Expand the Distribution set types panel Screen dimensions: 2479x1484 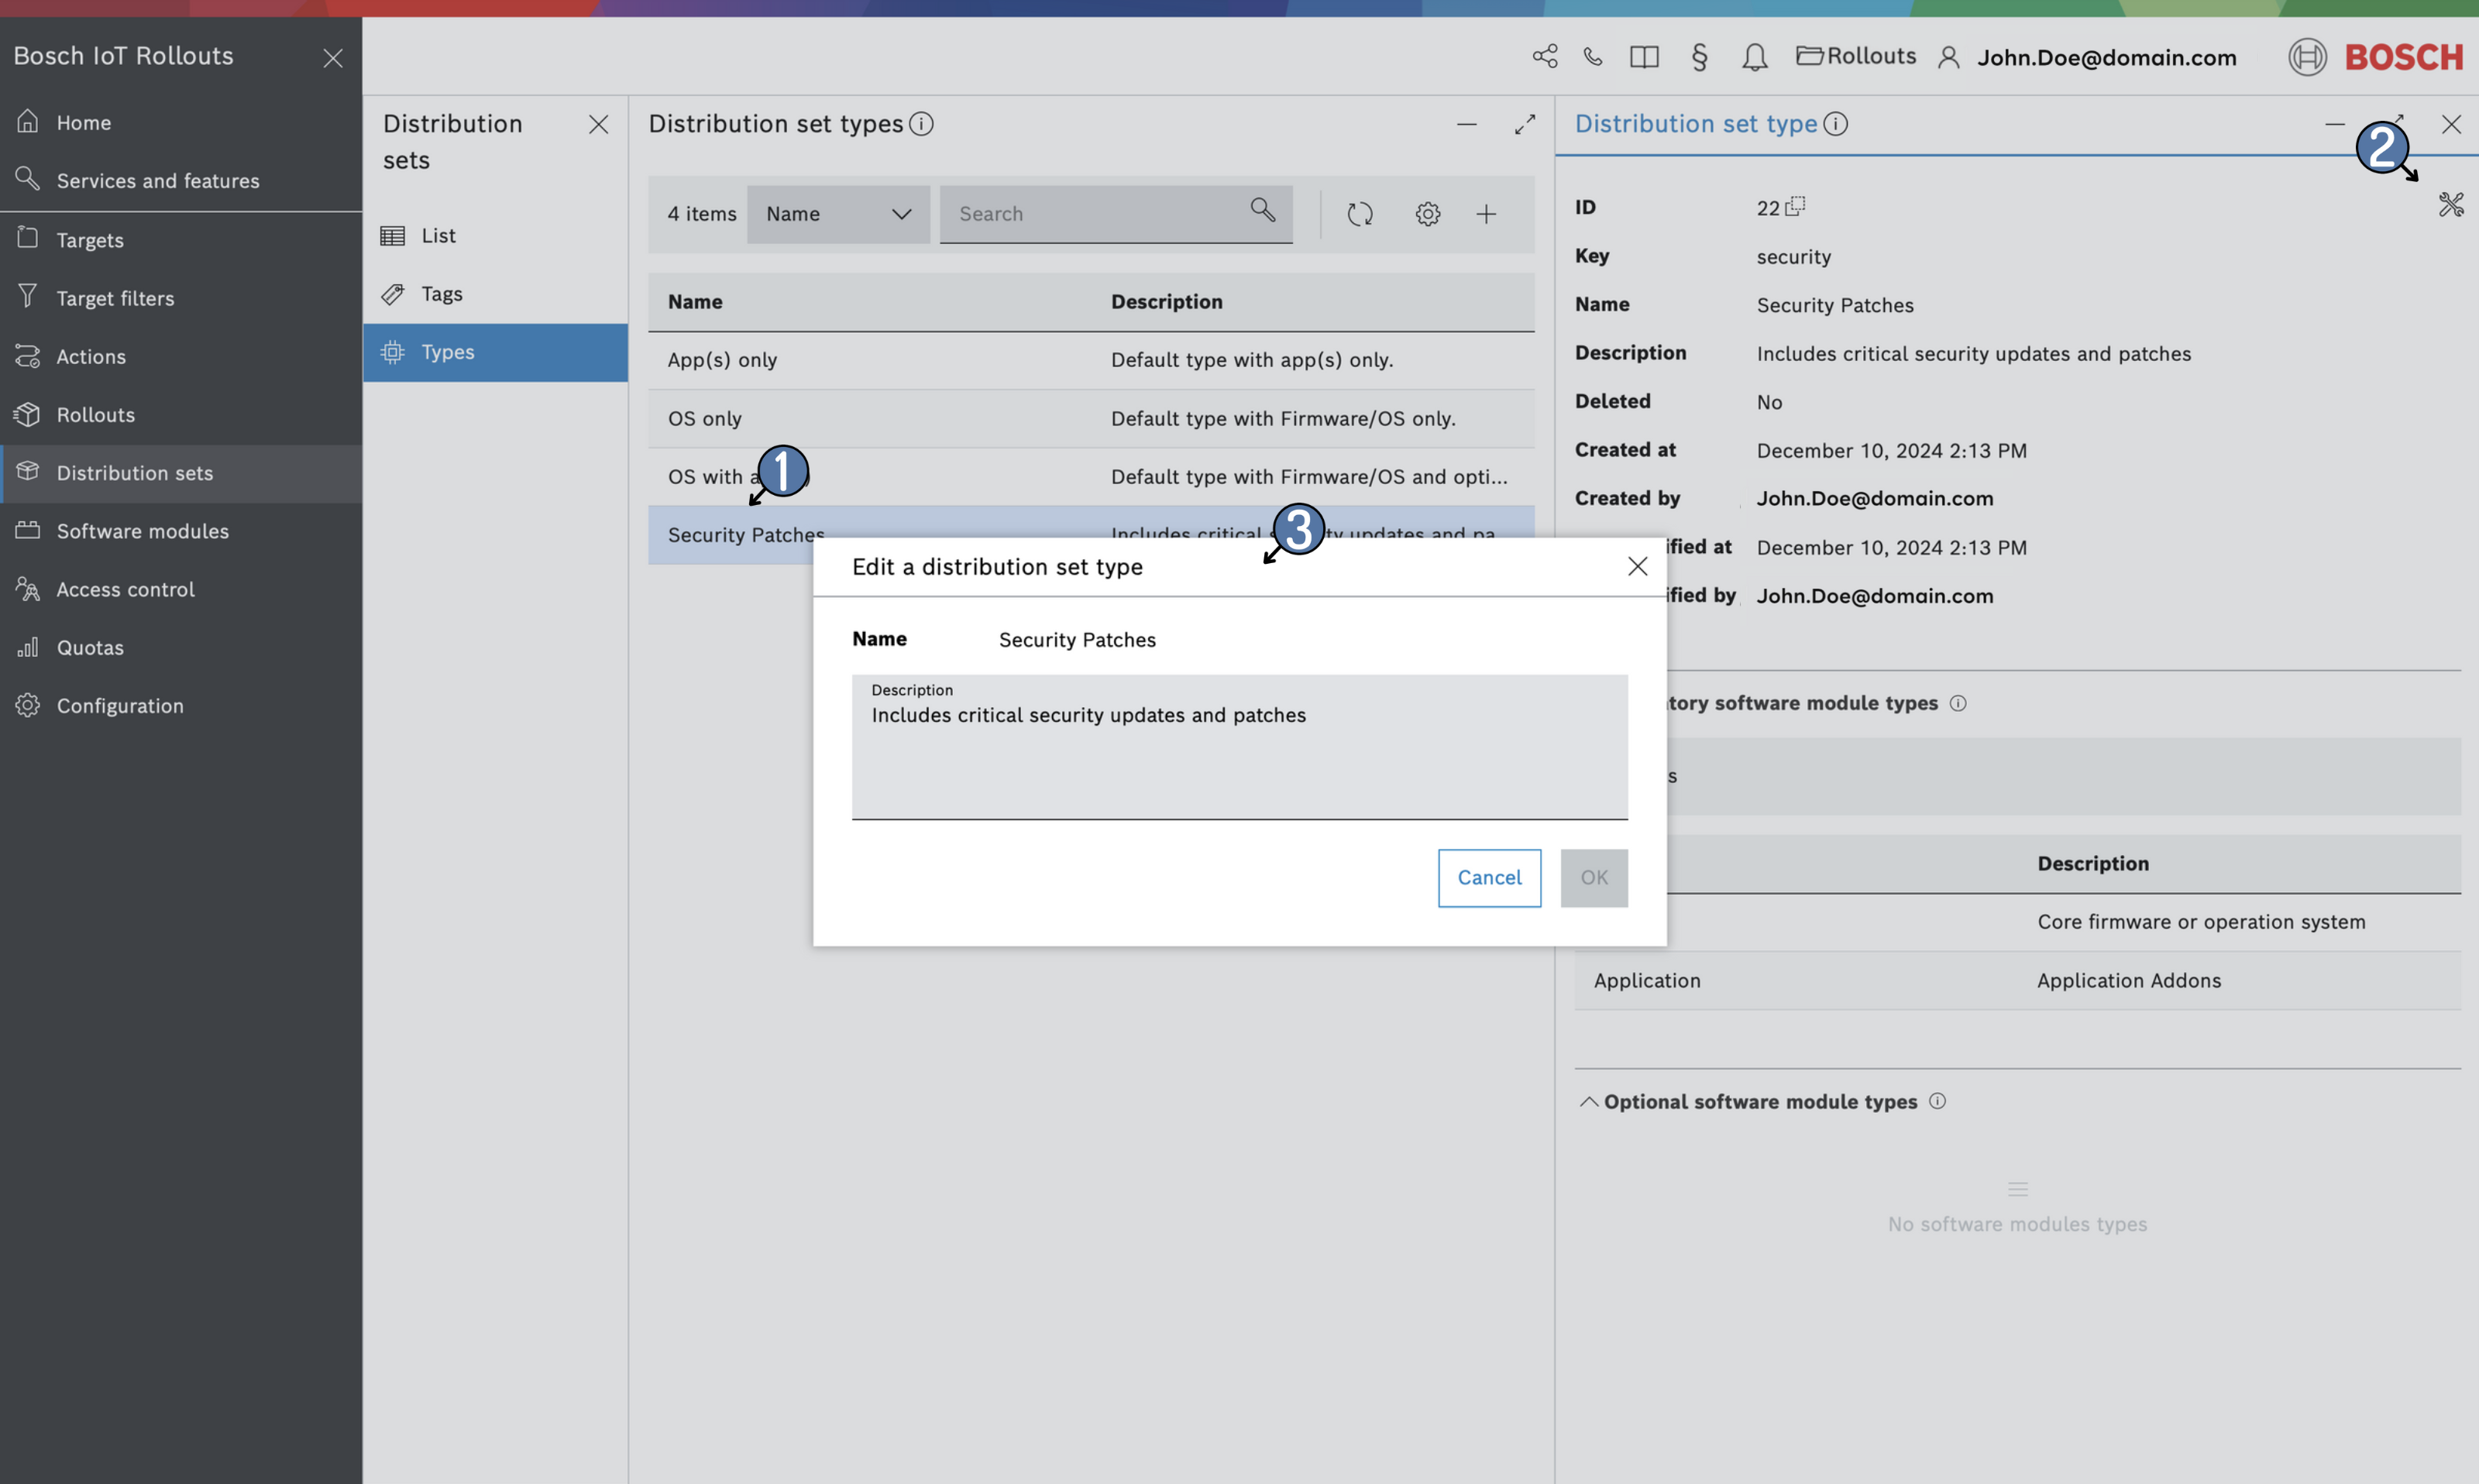[1525, 124]
